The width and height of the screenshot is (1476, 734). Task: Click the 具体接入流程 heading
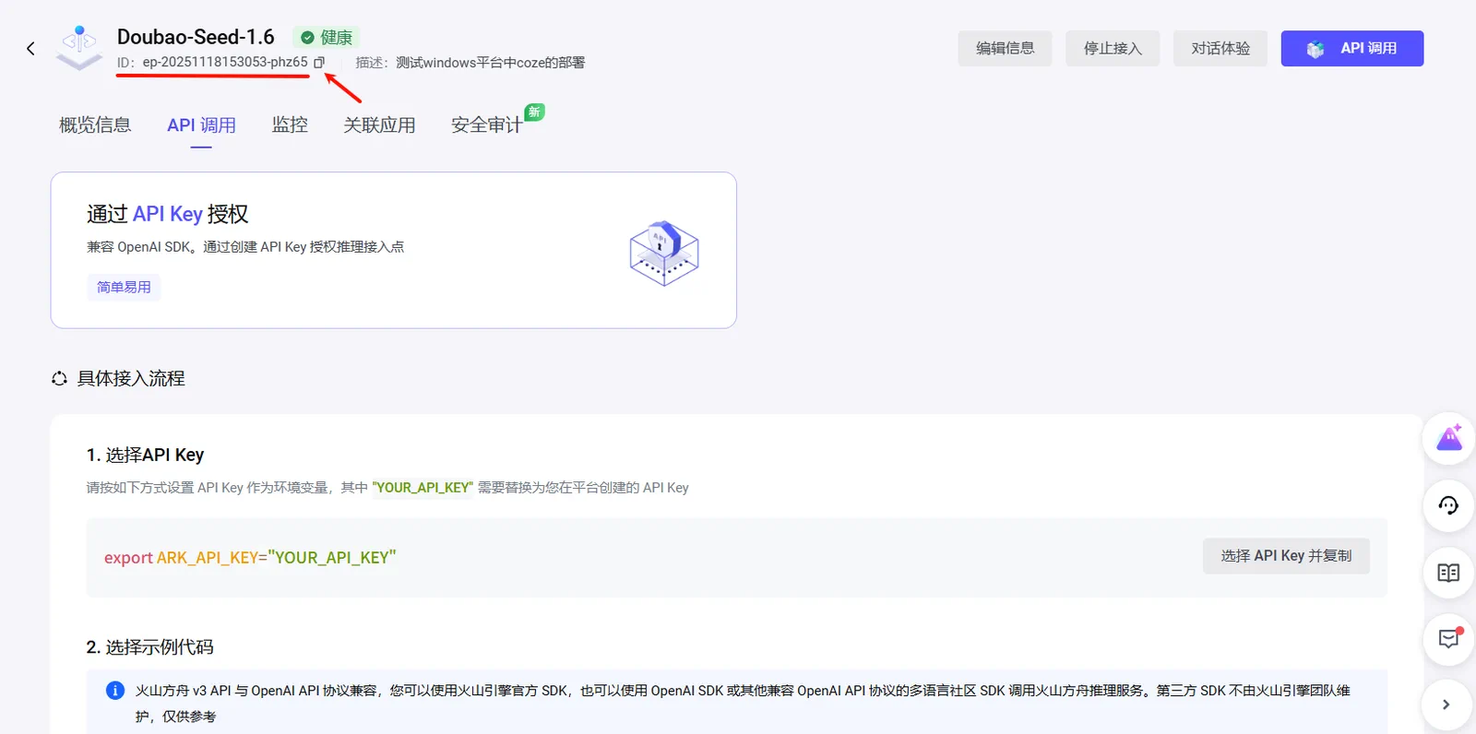pyautogui.click(x=131, y=379)
